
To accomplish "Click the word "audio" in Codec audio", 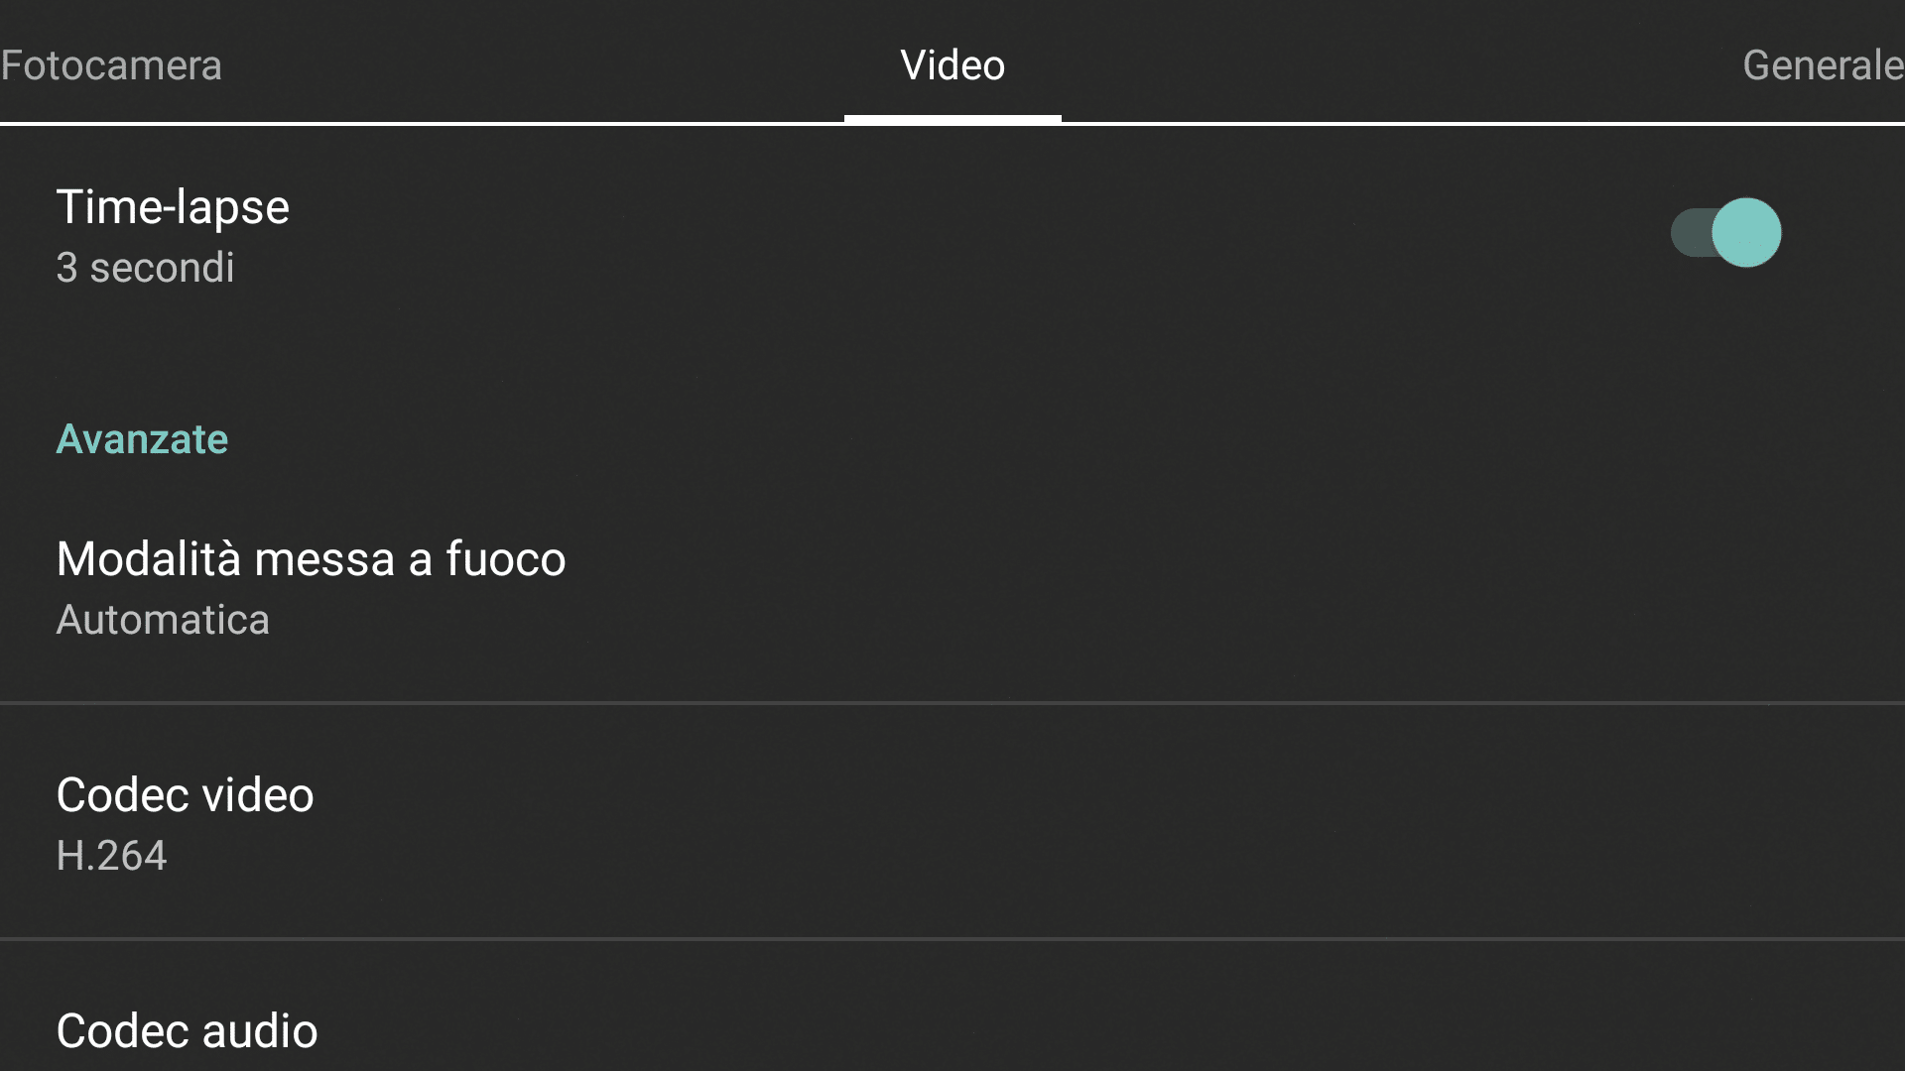I will [261, 1031].
